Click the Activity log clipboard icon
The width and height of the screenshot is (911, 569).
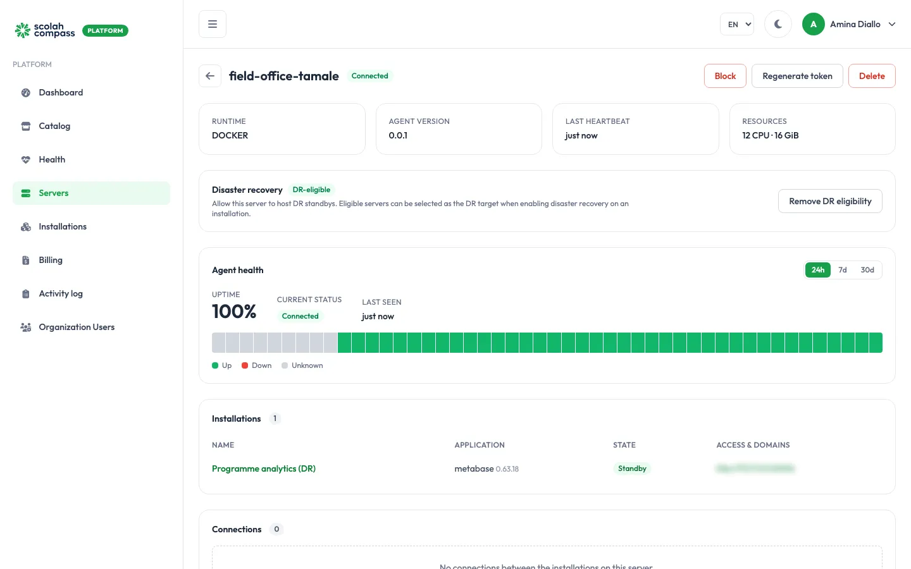pyautogui.click(x=26, y=293)
